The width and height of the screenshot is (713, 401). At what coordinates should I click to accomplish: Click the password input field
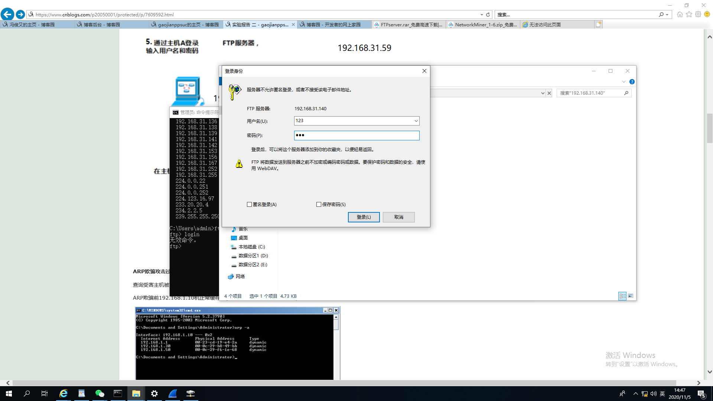click(356, 136)
